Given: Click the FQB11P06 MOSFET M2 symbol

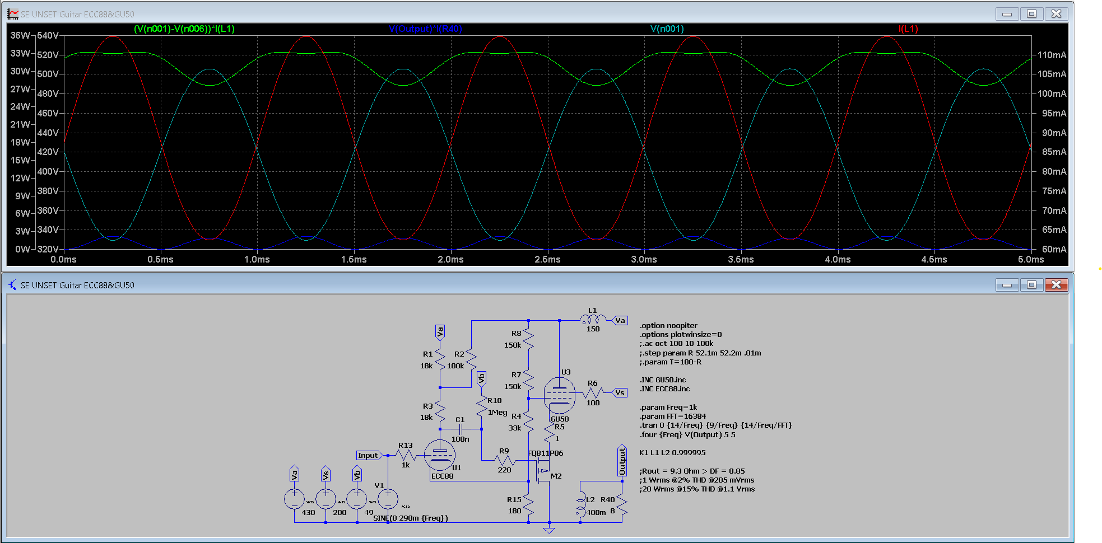Looking at the screenshot, I should tap(543, 471).
